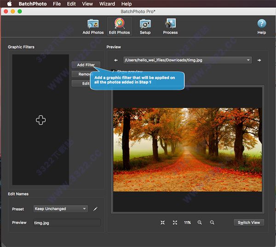The height and width of the screenshot is (247, 276).
Task: Click the timg.jpg name preview field
Action: point(67,223)
